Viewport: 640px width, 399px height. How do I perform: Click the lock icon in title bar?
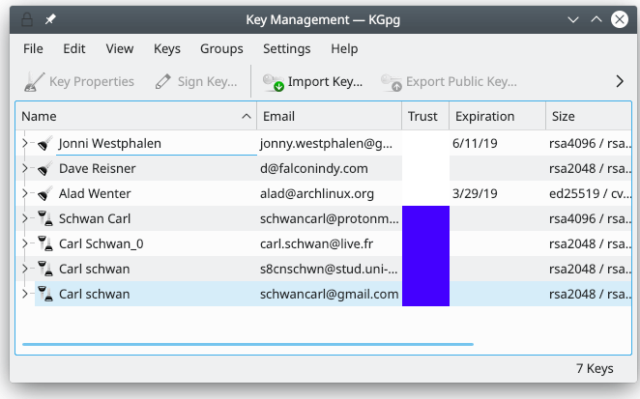[x=27, y=19]
